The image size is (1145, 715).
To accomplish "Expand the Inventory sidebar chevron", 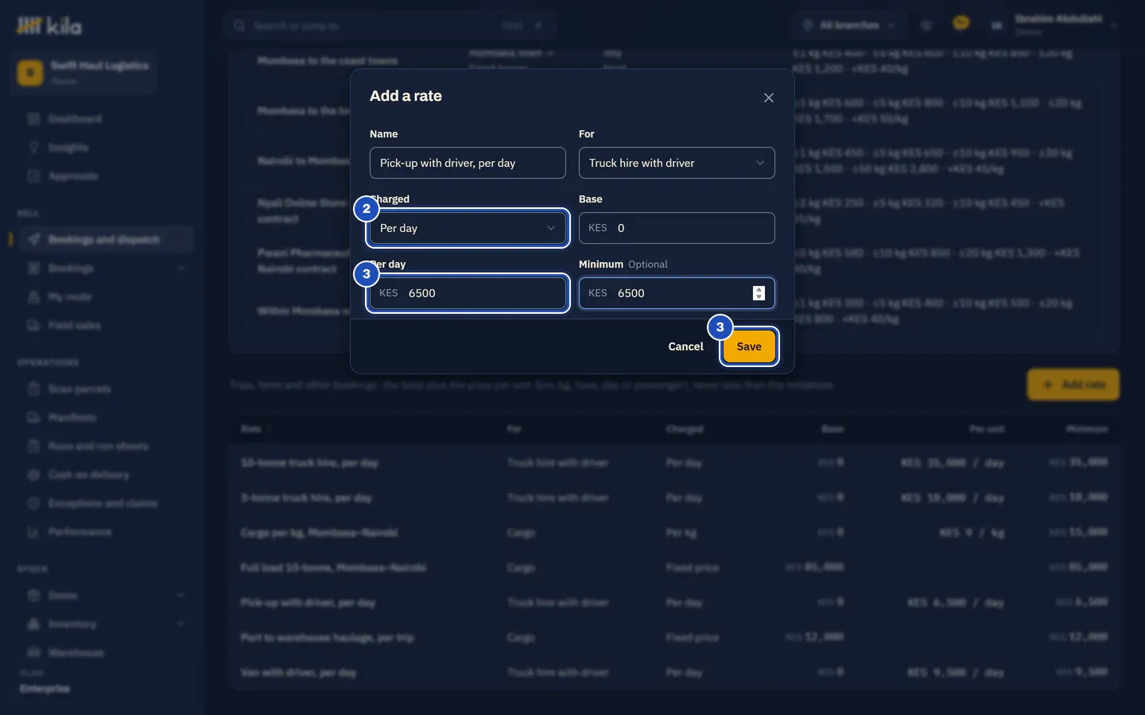I will pyautogui.click(x=180, y=624).
